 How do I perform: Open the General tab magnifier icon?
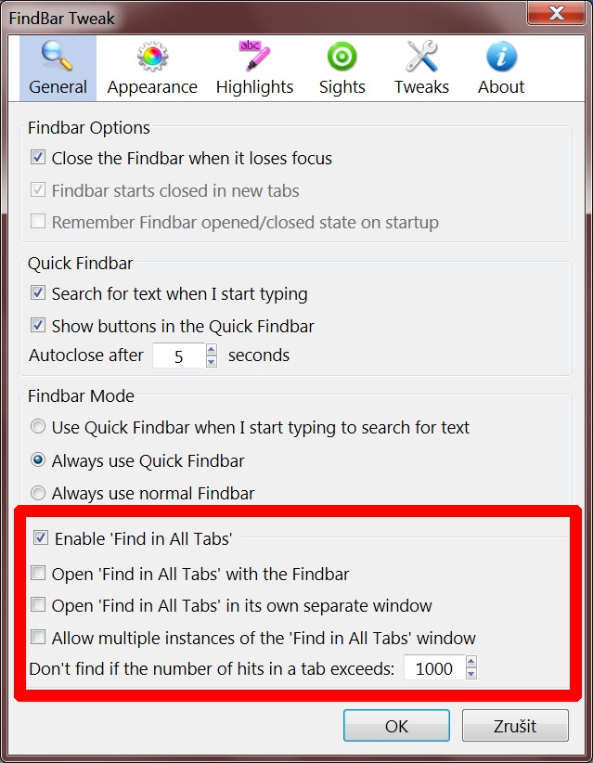58,56
